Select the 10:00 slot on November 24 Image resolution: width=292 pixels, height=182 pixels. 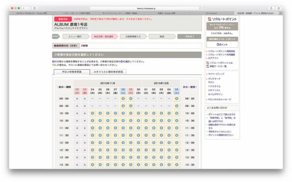click(x=93, y=113)
